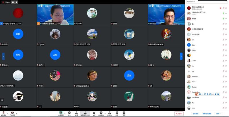
Task: Expand audio options arrow beside microphone
Action: pyautogui.click(x=8, y=113)
